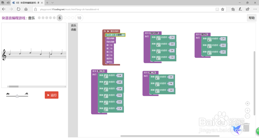Click the workspace bottom horizontal scrollbar
Screen dimensions: 259x139
[x=170, y=136]
